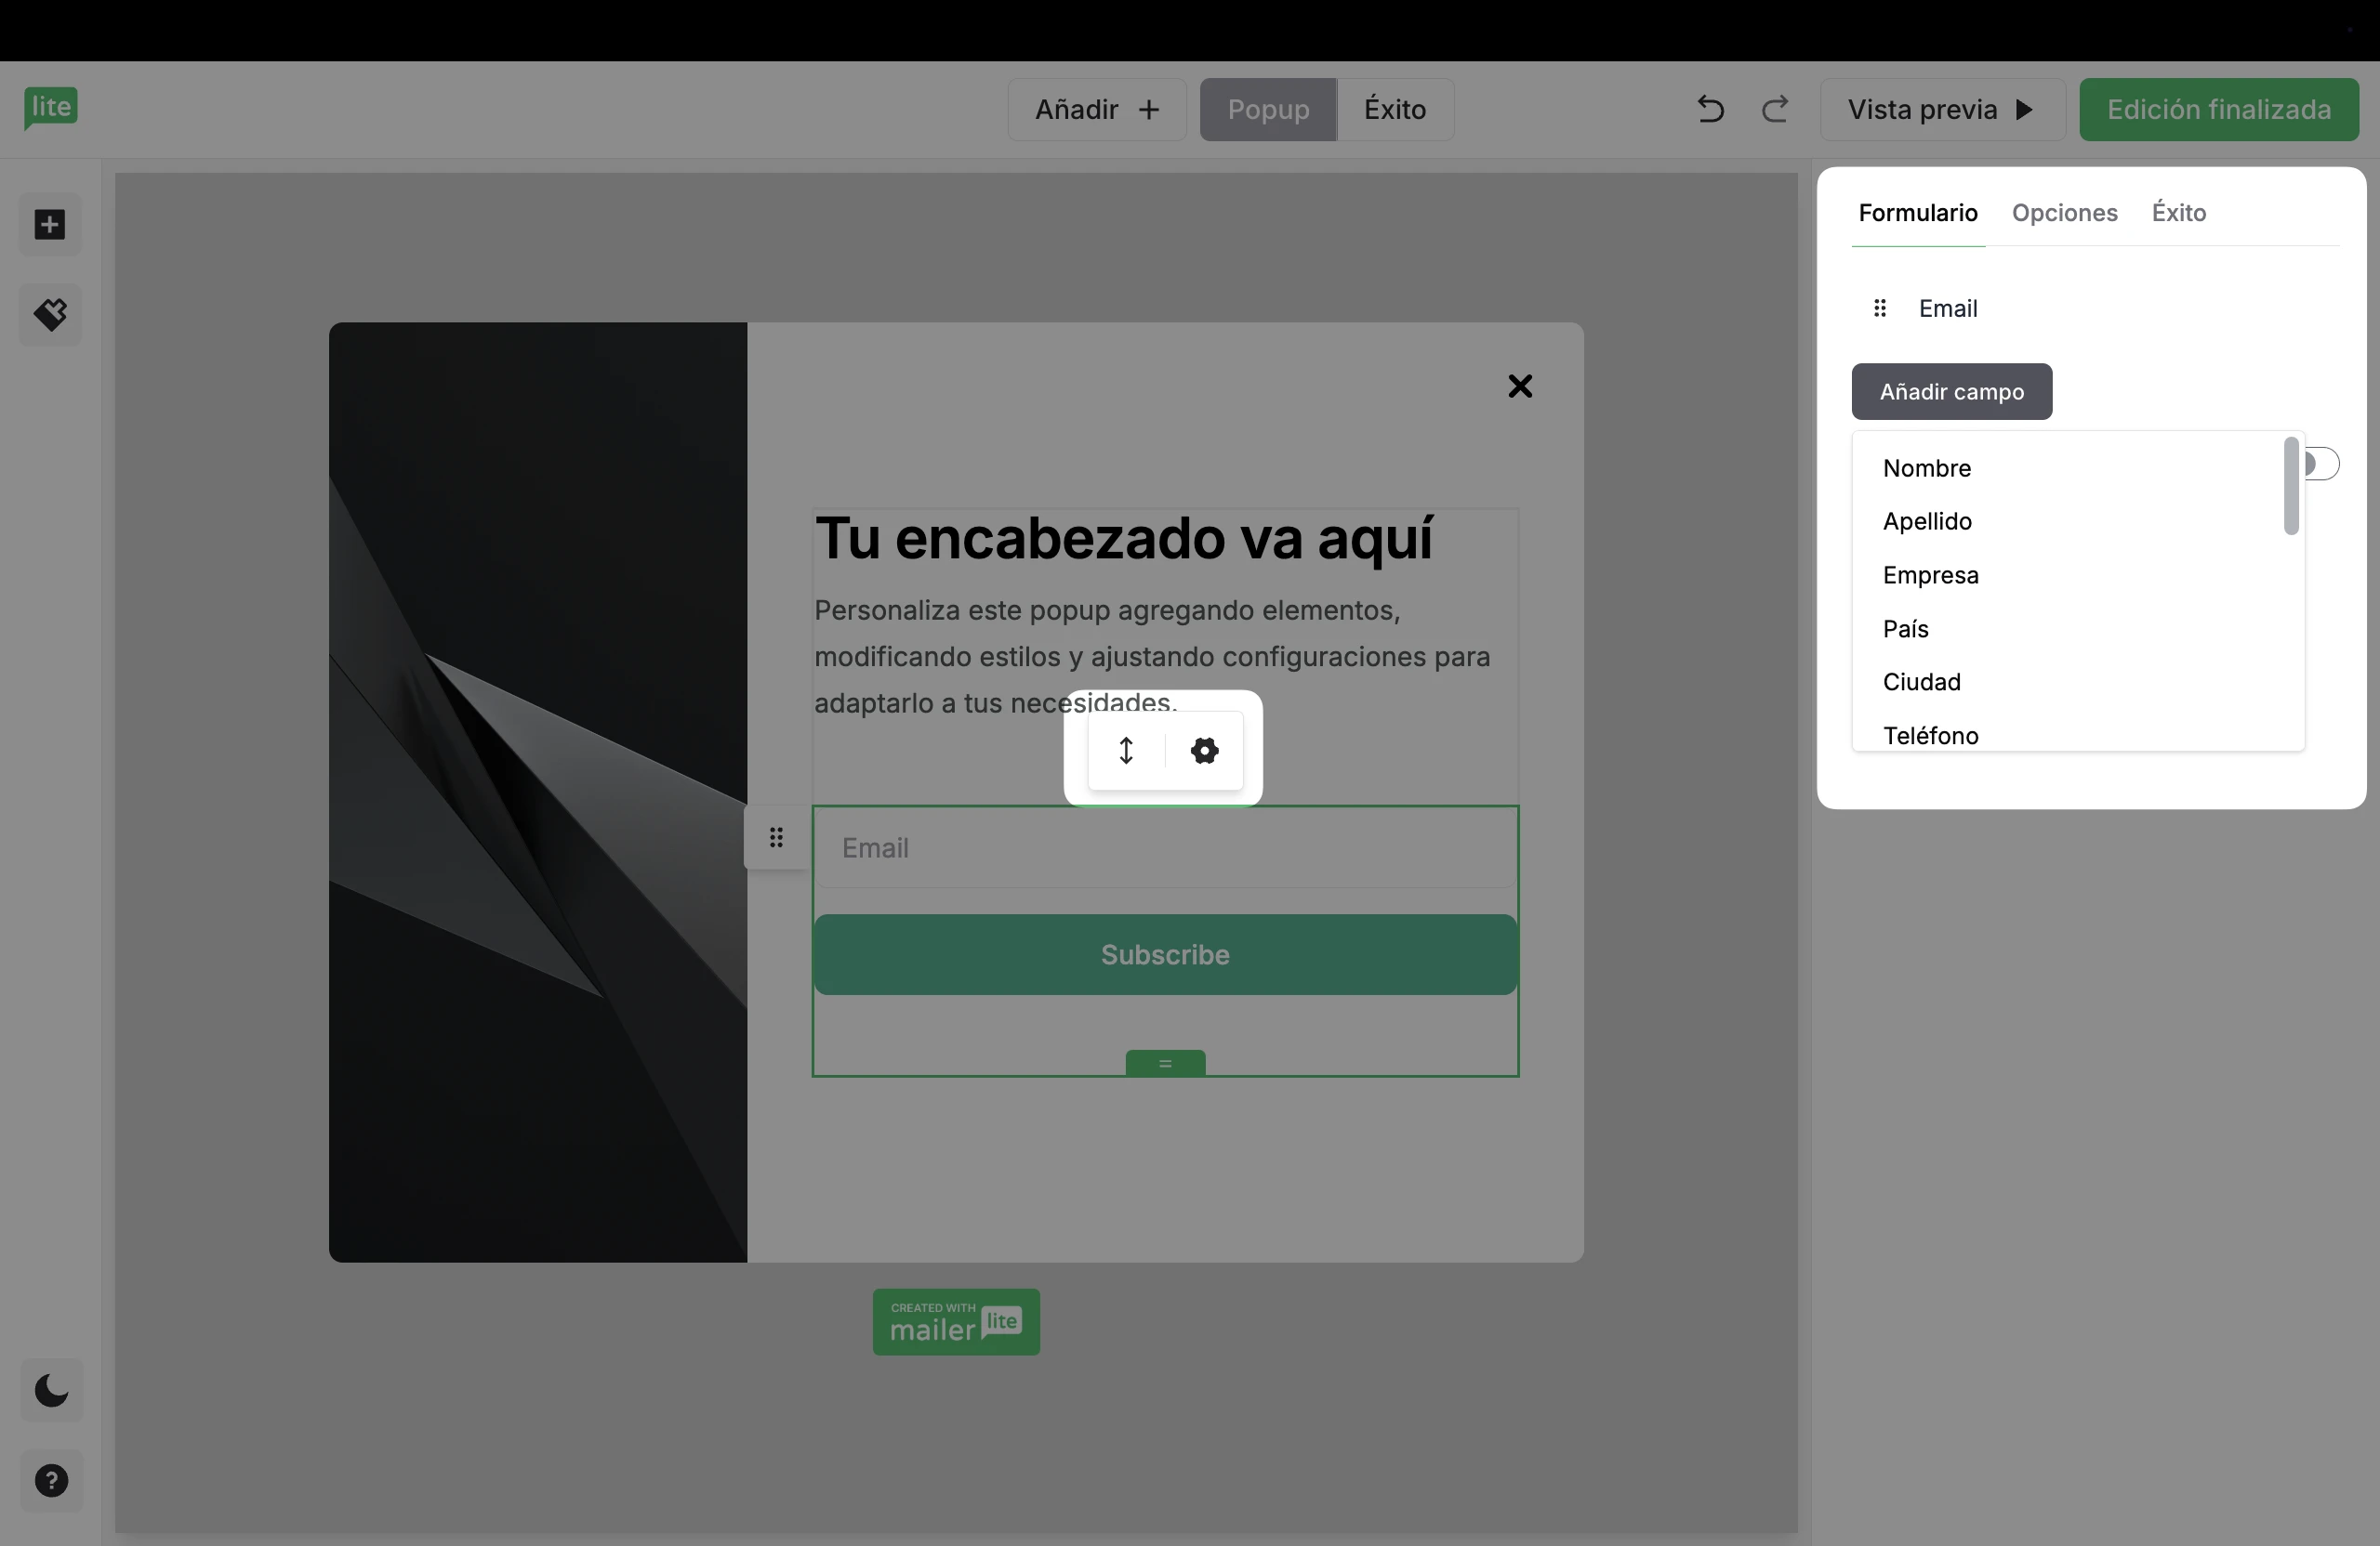The image size is (2380, 1546).
Task: Toggle dark mode moon icon
Action: (x=51, y=1390)
